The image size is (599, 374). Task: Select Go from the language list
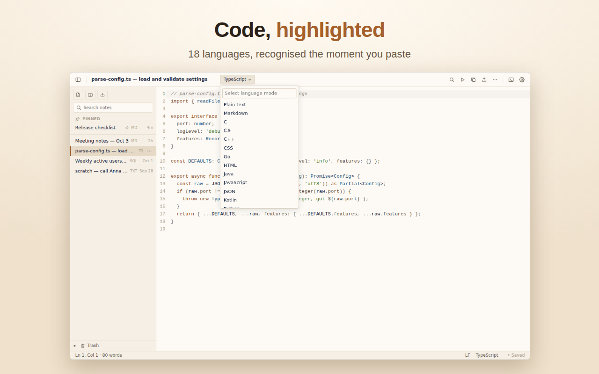[x=259, y=157]
